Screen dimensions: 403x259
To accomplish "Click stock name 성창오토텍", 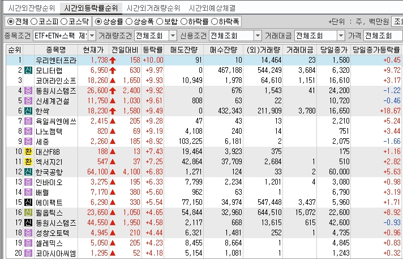I will [x=52, y=233].
